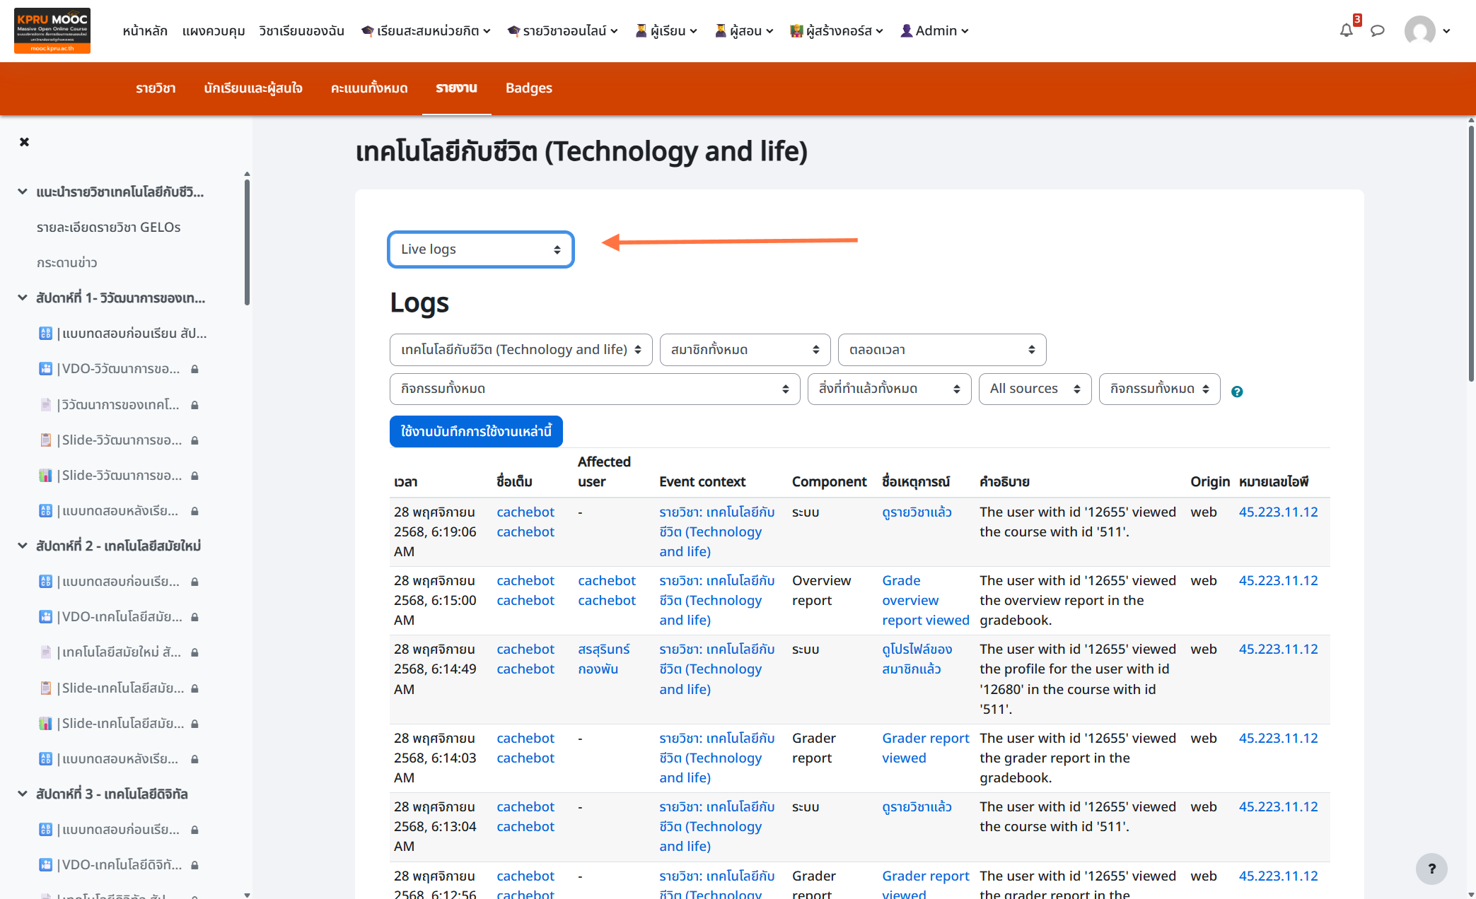Click the user avatar picture
The image size is (1476, 899).
click(x=1419, y=30)
